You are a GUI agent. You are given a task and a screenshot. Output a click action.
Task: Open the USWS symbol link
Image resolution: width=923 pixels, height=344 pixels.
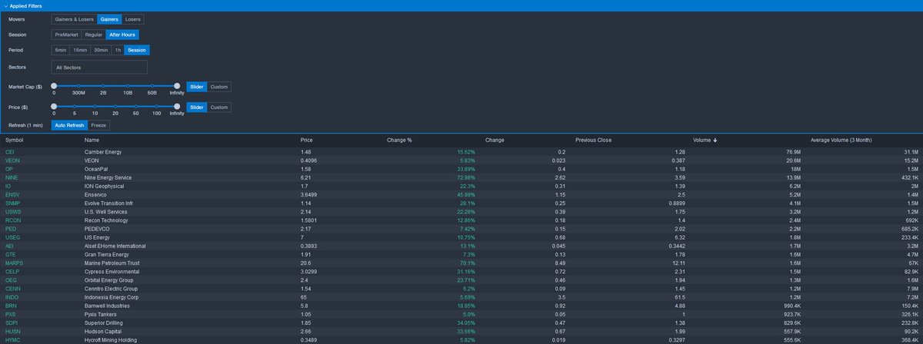(x=13, y=212)
